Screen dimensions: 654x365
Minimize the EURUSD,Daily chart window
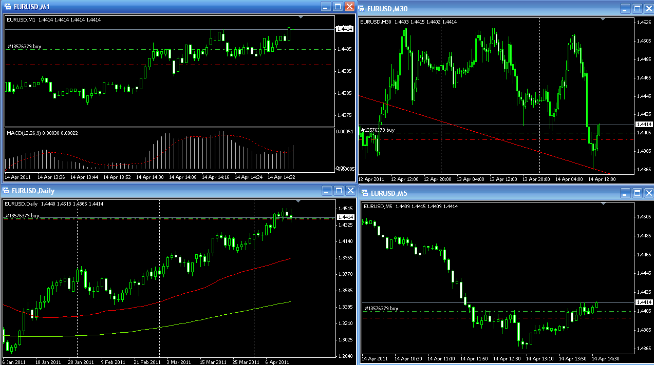(327, 191)
